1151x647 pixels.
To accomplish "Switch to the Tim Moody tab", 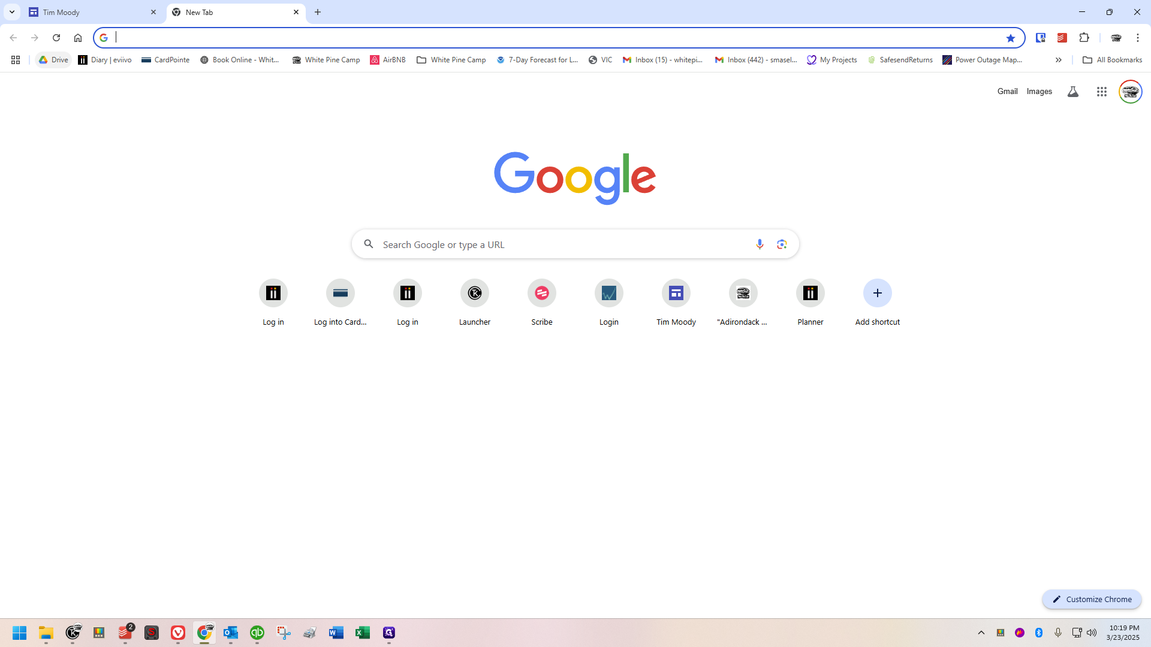I will (x=91, y=12).
